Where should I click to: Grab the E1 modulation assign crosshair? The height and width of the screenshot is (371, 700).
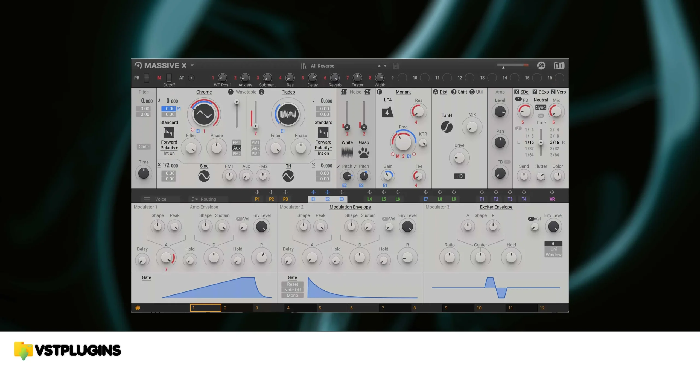[313, 192]
